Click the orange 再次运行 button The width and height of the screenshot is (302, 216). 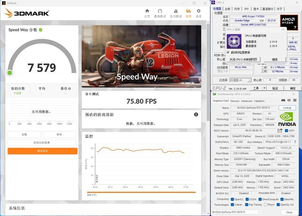(43, 151)
